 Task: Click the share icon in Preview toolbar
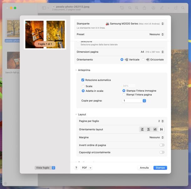[144, 8]
